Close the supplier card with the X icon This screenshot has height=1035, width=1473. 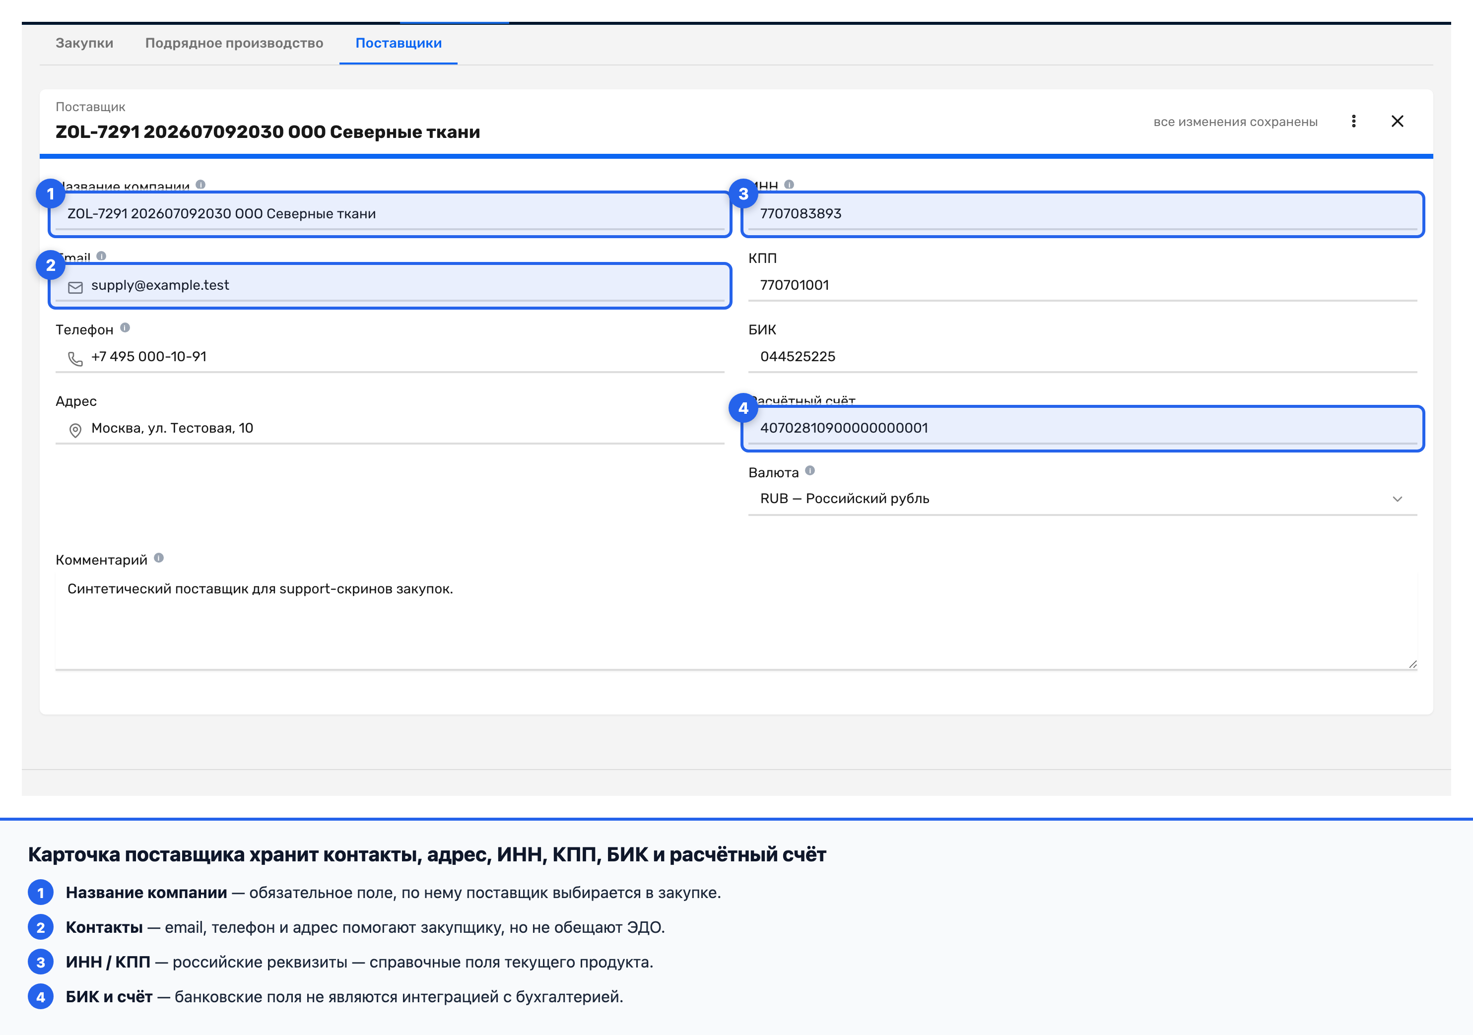point(1397,121)
